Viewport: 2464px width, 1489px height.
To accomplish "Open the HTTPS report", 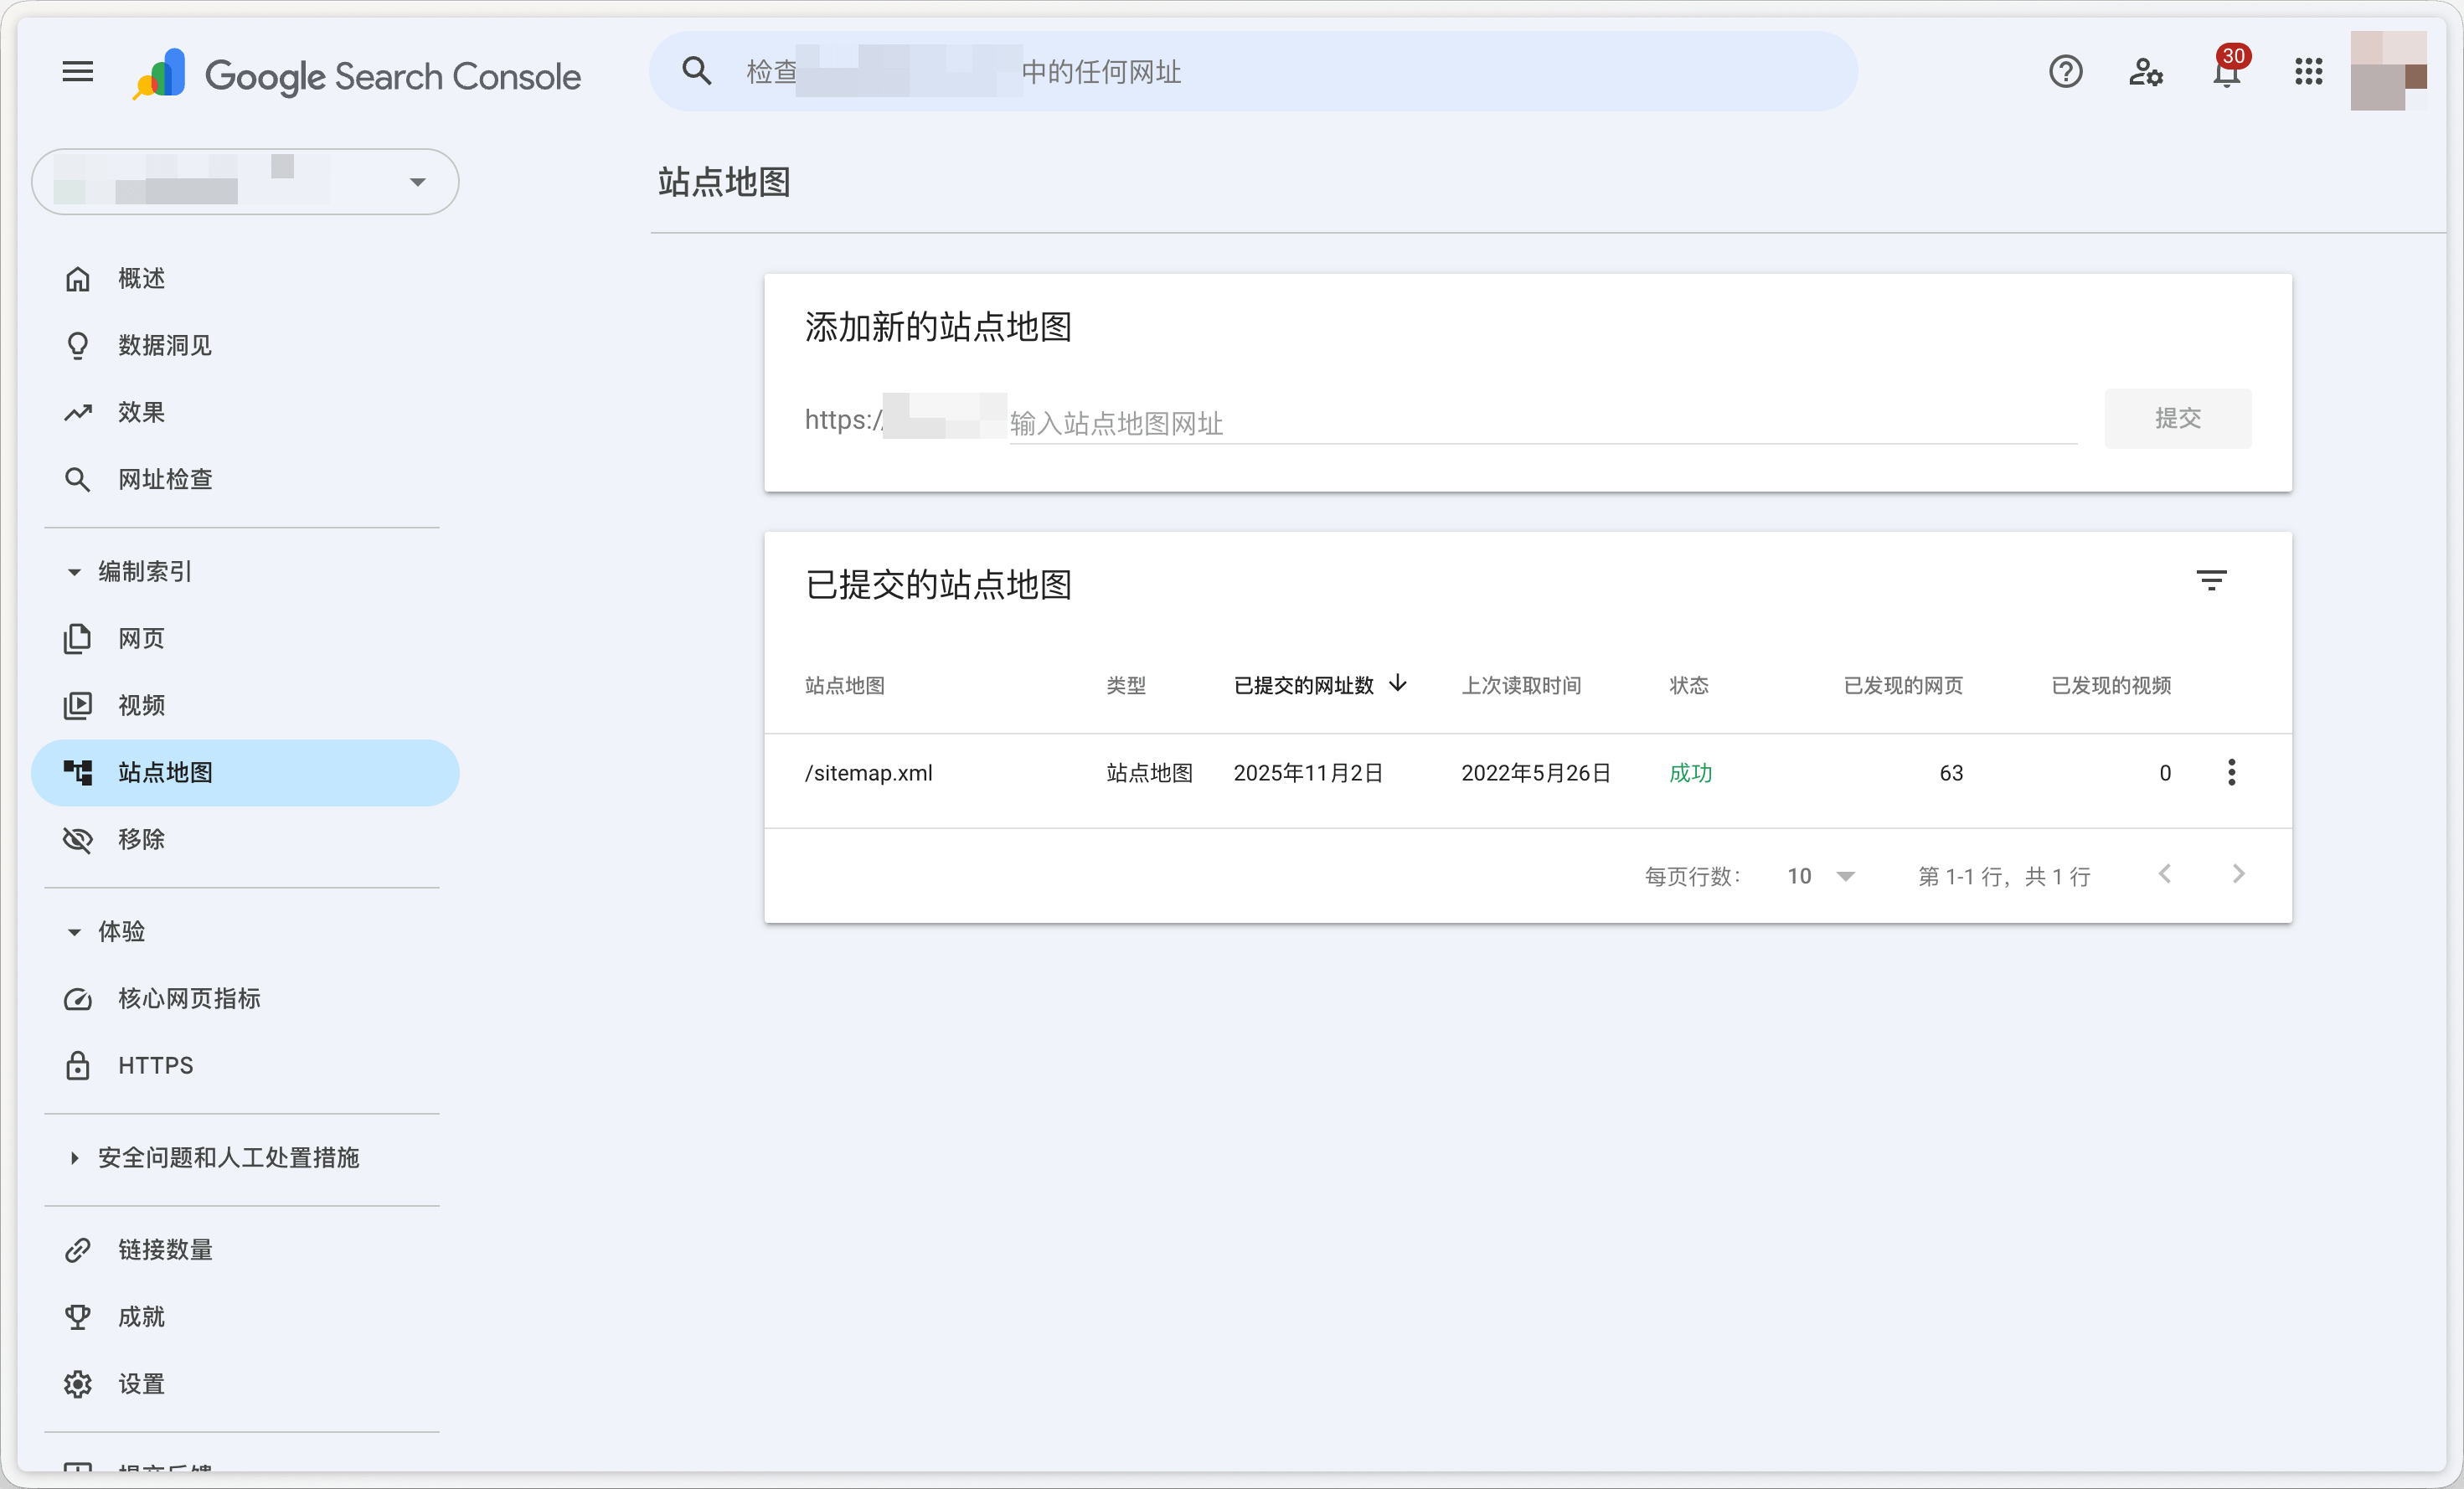I will point(245,1066).
